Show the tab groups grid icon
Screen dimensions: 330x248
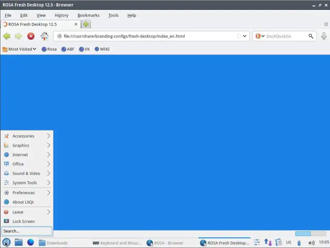(x=326, y=24)
